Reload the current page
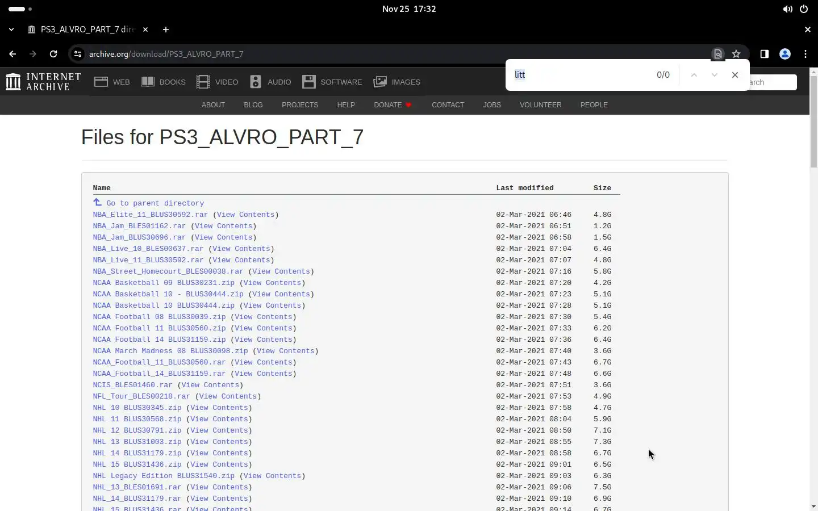 53,54
